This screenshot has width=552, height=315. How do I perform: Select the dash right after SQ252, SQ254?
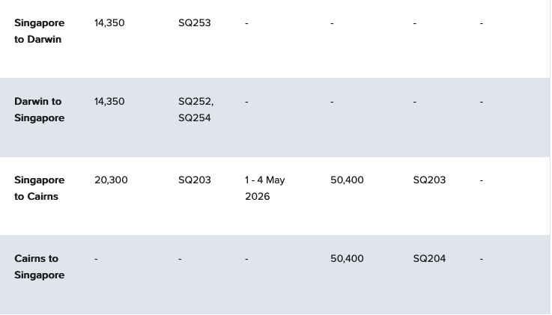point(246,102)
